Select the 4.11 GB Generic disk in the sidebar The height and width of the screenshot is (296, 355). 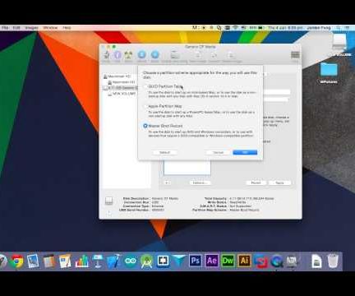[120, 88]
